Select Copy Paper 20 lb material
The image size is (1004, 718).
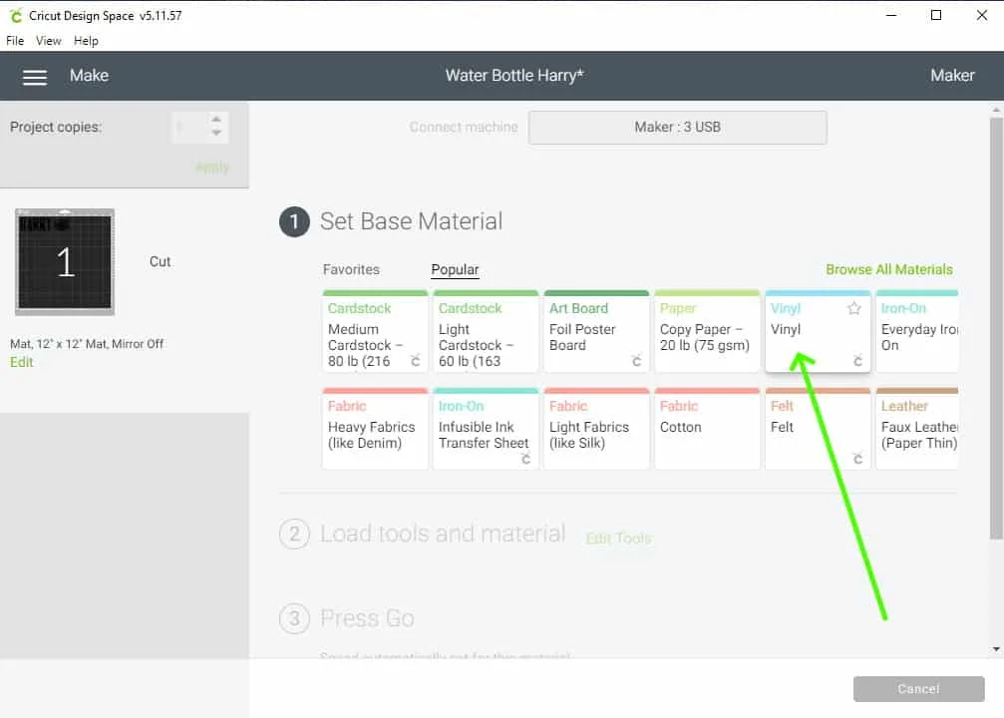pos(707,331)
